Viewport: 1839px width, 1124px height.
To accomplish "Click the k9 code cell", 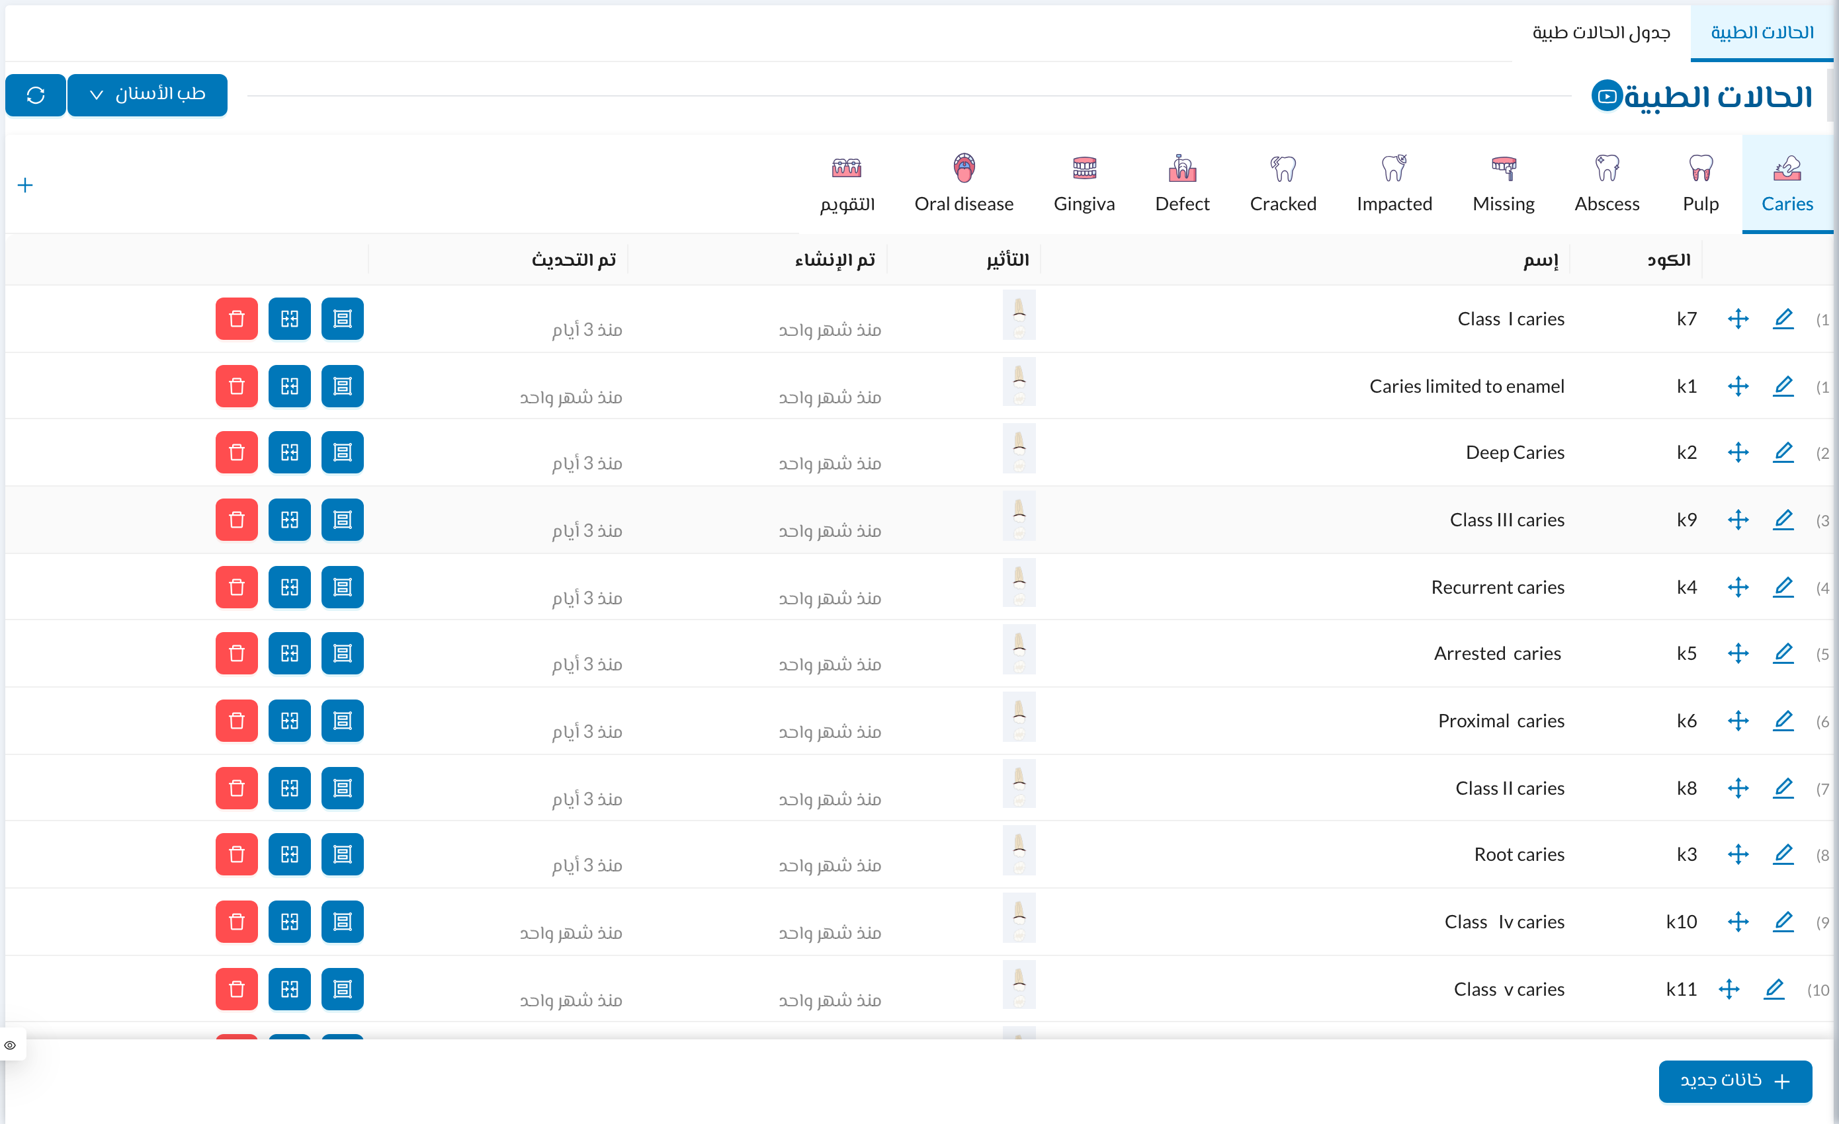I will pos(1686,520).
